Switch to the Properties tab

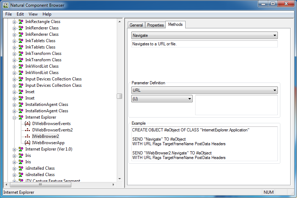[x=155, y=25]
